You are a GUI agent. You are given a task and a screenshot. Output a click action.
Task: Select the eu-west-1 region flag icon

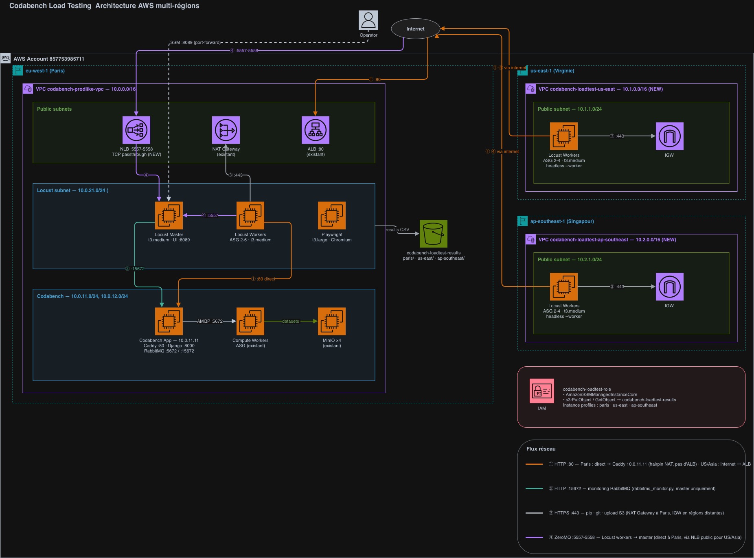tap(18, 70)
